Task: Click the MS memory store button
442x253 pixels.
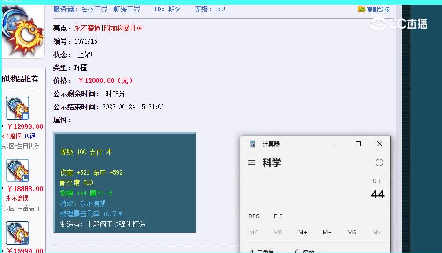Action: [352, 232]
